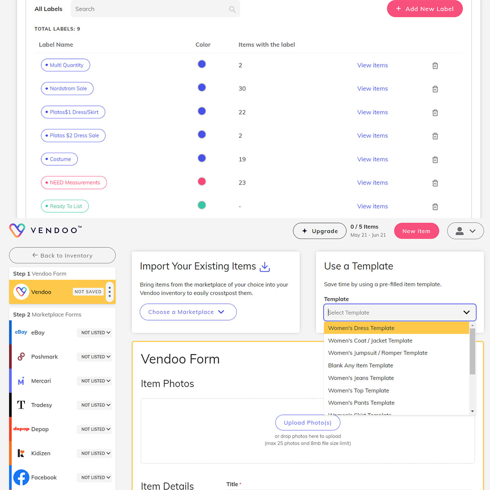Click NEED Measurements pink color swatch
The image size is (490, 490).
coord(202,182)
